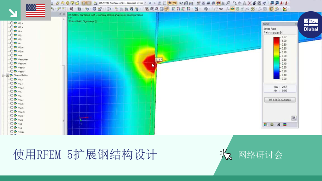
Task: Close the navigator side panel
Action: (x=64, y=14)
